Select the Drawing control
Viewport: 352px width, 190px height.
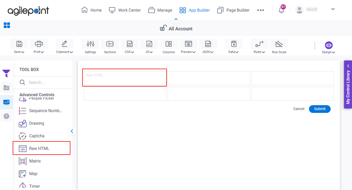click(31, 123)
